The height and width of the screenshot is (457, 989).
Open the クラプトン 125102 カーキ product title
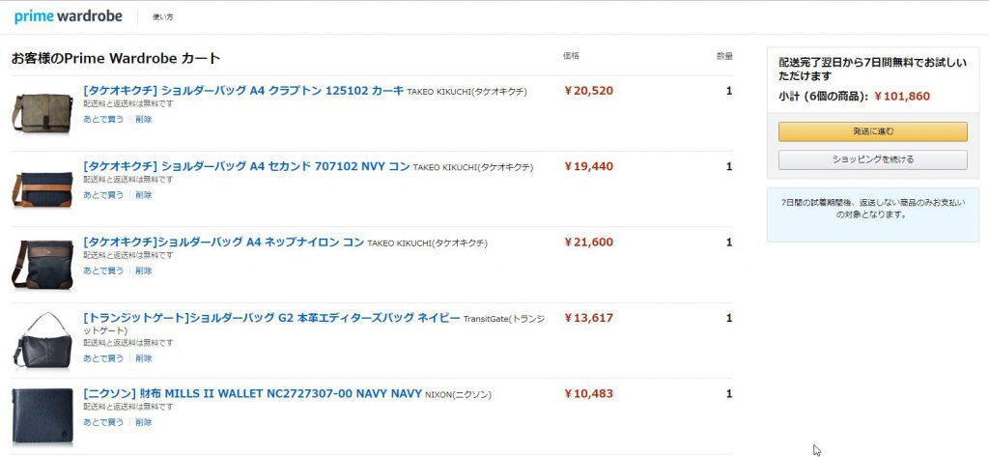(243, 90)
